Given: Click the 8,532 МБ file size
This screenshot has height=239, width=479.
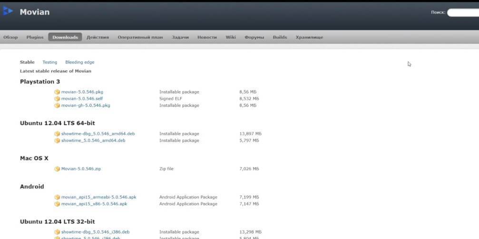Looking at the screenshot, I should point(249,99).
